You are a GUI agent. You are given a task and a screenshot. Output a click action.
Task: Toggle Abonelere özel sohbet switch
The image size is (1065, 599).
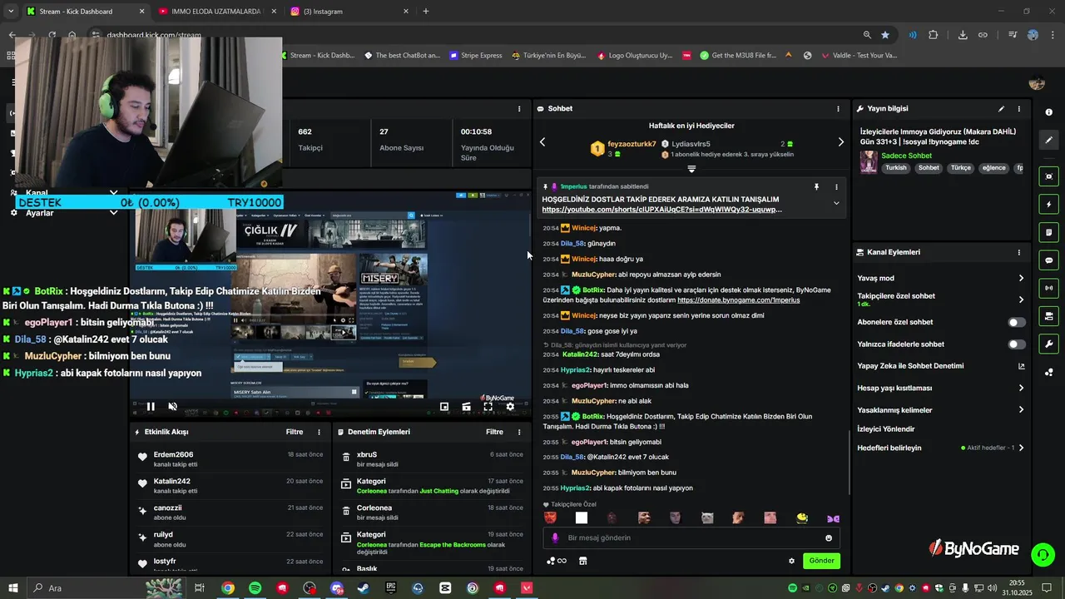[x=1017, y=322]
